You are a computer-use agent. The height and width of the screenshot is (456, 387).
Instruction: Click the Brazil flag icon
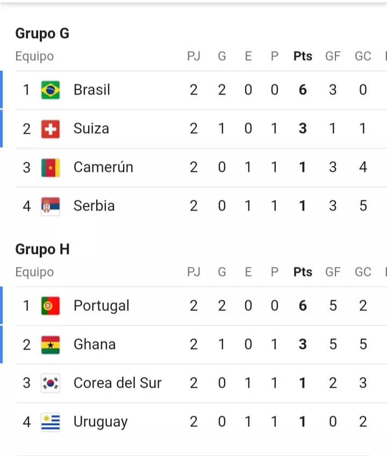(x=51, y=90)
